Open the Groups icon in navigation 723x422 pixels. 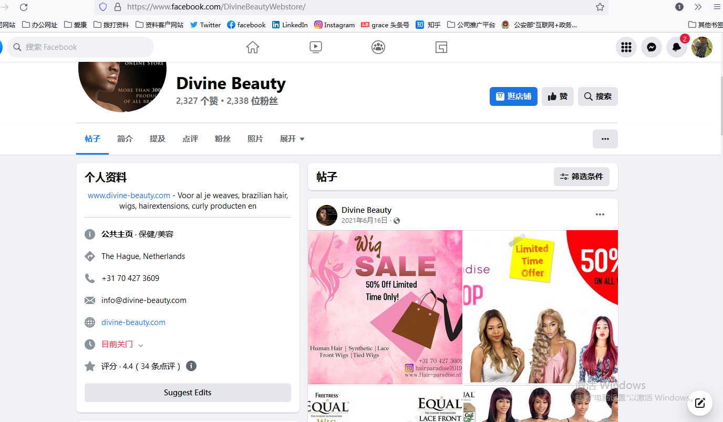[x=378, y=47]
